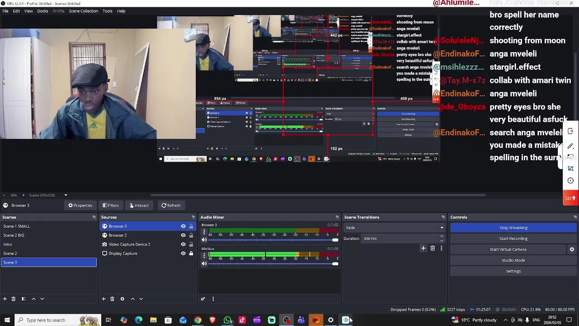Move selected scene down
The image size is (579, 326).
point(42,299)
